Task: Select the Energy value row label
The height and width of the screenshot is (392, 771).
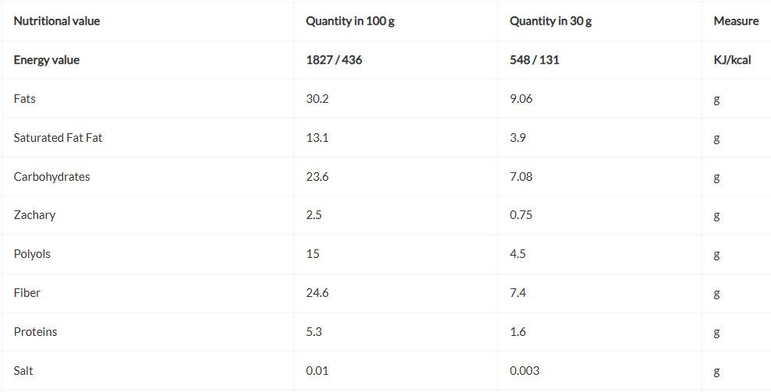Action: click(47, 60)
